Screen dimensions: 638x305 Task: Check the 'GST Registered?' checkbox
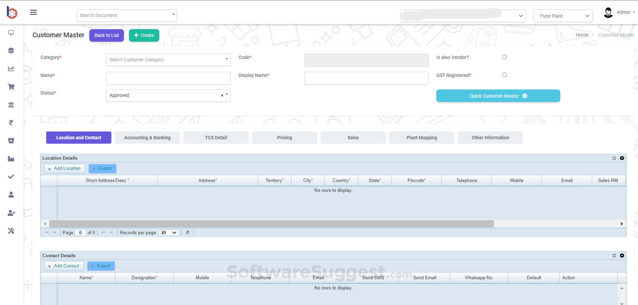pyautogui.click(x=504, y=75)
